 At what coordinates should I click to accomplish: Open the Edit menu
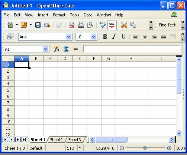point(17,15)
